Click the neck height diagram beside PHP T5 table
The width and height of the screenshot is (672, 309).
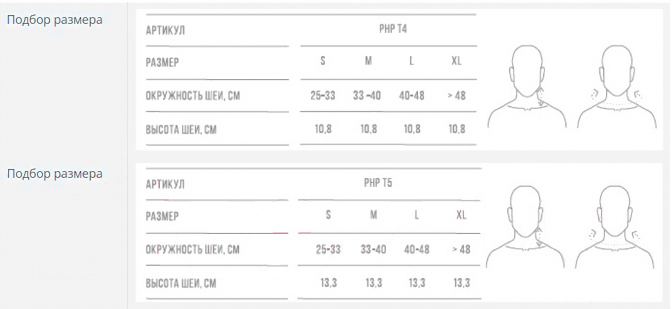click(525, 227)
